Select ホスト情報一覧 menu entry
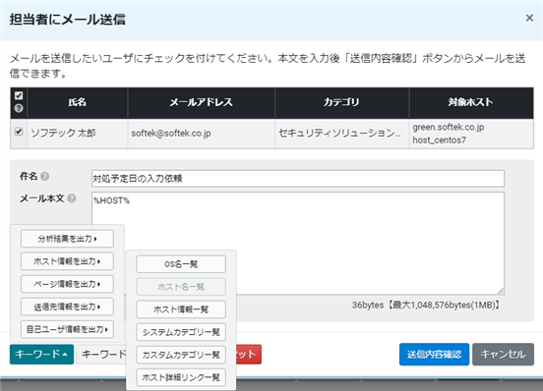 (181, 309)
